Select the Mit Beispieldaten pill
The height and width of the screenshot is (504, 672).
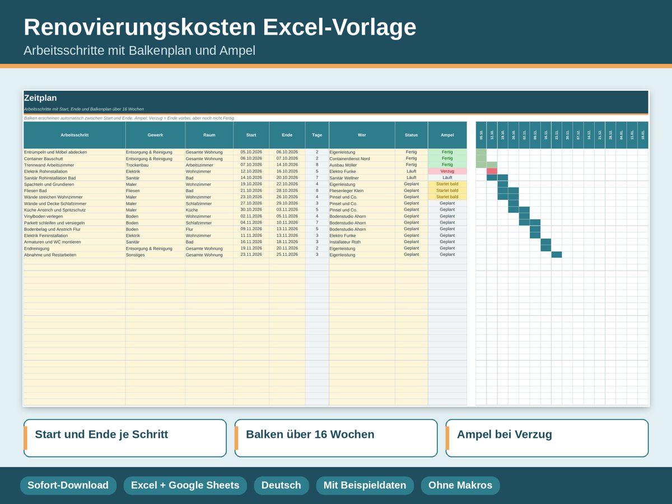(365, 486)
